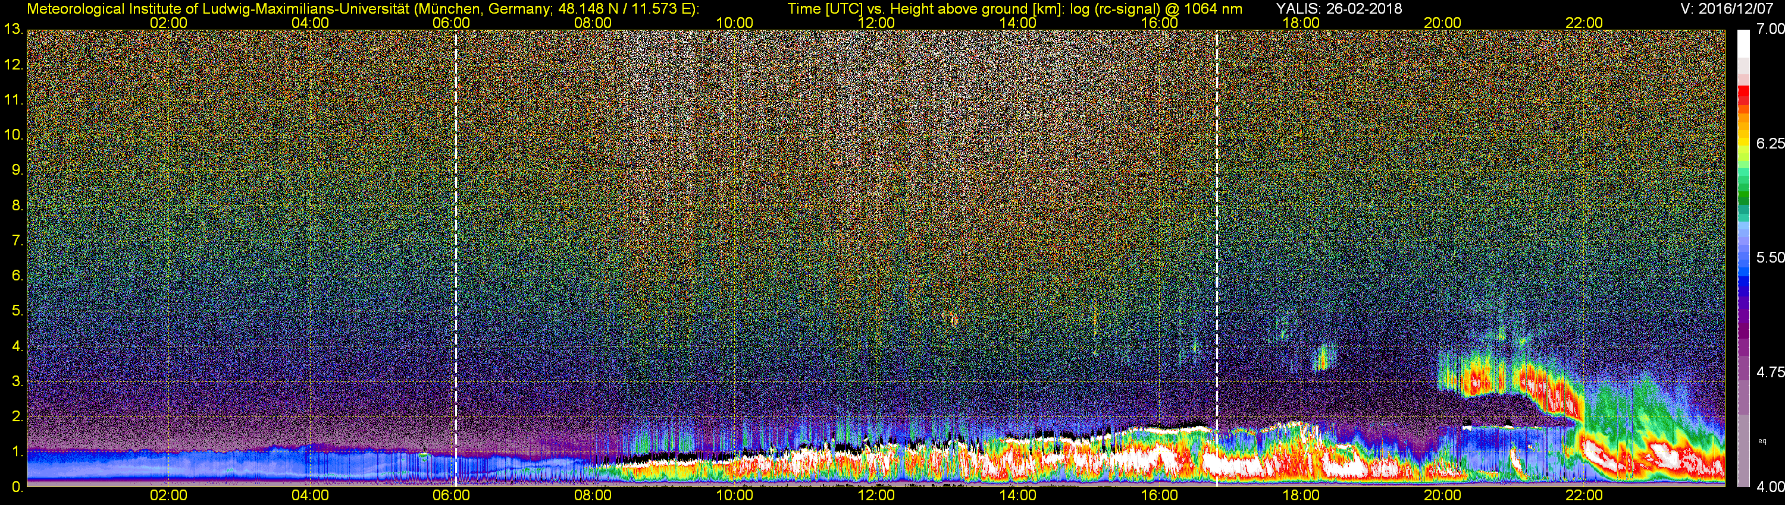Click the 7 km height axis label
The width and height of the screenshot is (1785, 505).
[x=17, y=241]
